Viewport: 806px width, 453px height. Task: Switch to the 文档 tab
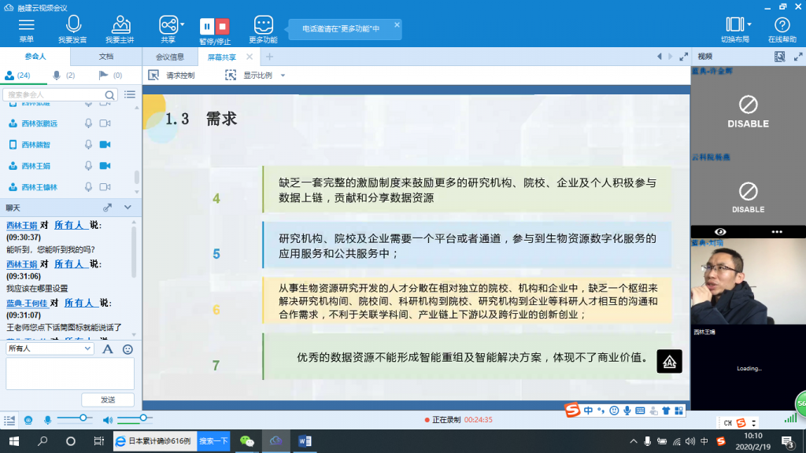[x=105, y=57]
